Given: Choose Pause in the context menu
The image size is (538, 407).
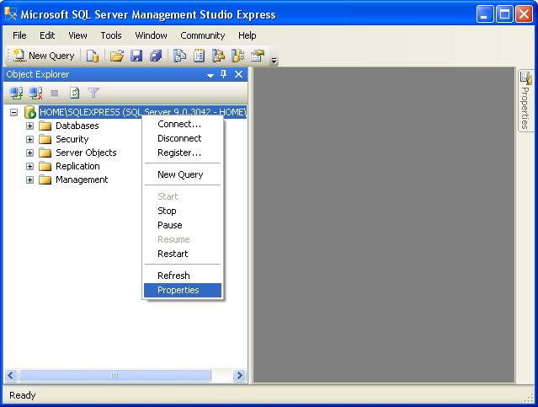Looking at the screenshot, I should 183,225.
